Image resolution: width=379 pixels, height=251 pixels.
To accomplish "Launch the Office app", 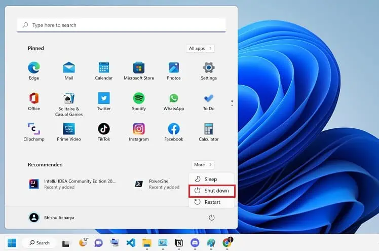I will 34,101.
